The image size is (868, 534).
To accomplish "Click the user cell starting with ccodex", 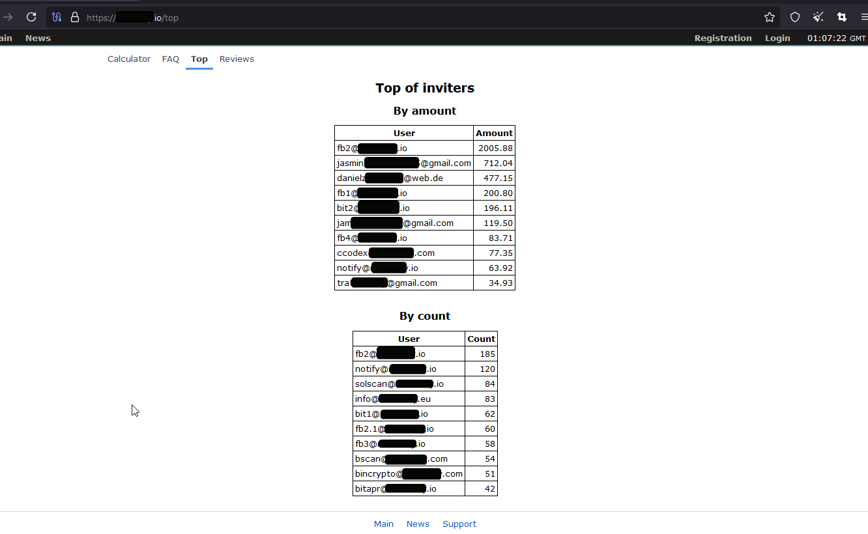I will [x=404, y=253].
